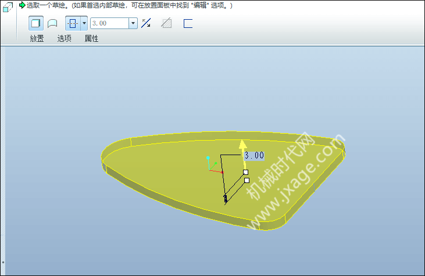Toggle the remove material option
Viewport: 425px width, 276px height.
point(166,23)
